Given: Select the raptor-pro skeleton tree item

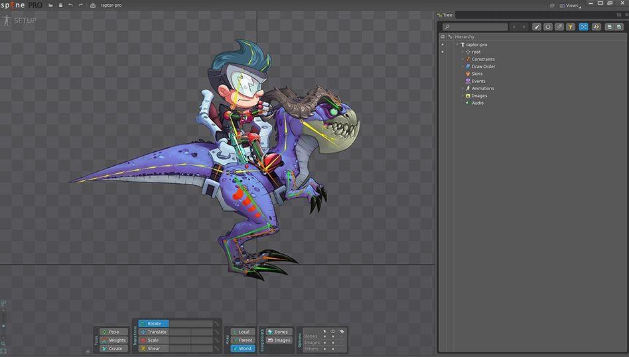Looking at the screenshot, I should click(x=476, y=44).
